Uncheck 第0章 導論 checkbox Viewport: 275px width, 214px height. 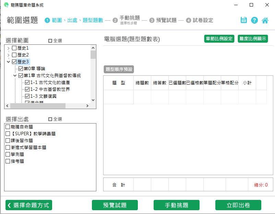pos(21,68)
